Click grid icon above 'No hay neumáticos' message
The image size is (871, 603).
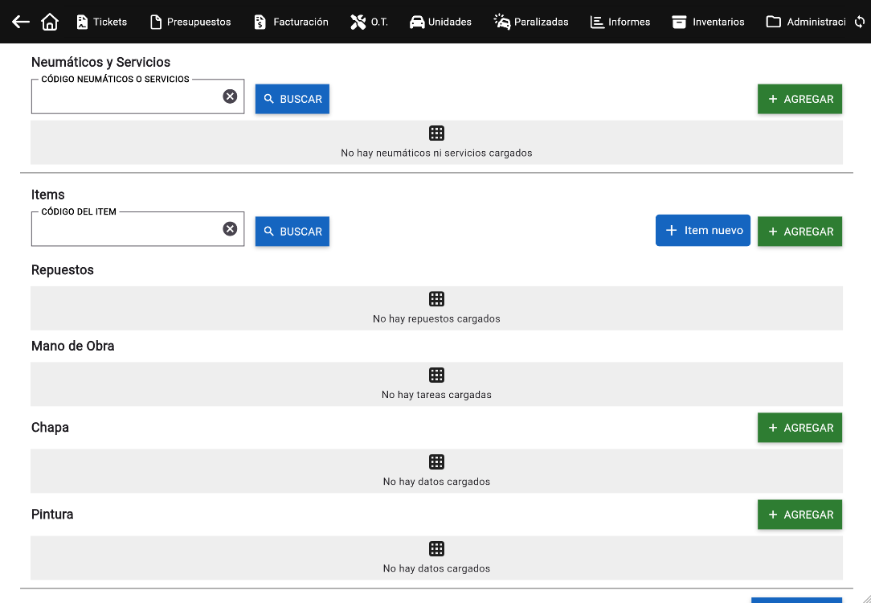(x=436, y=133)
